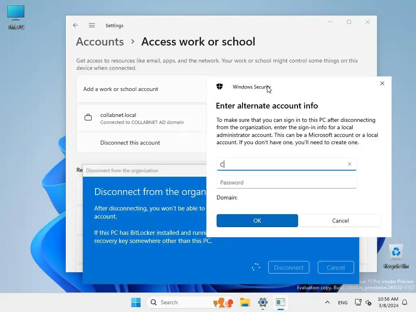Click Disconnect this account row
The image size is (416, 312).
click(x=142, y=143)
